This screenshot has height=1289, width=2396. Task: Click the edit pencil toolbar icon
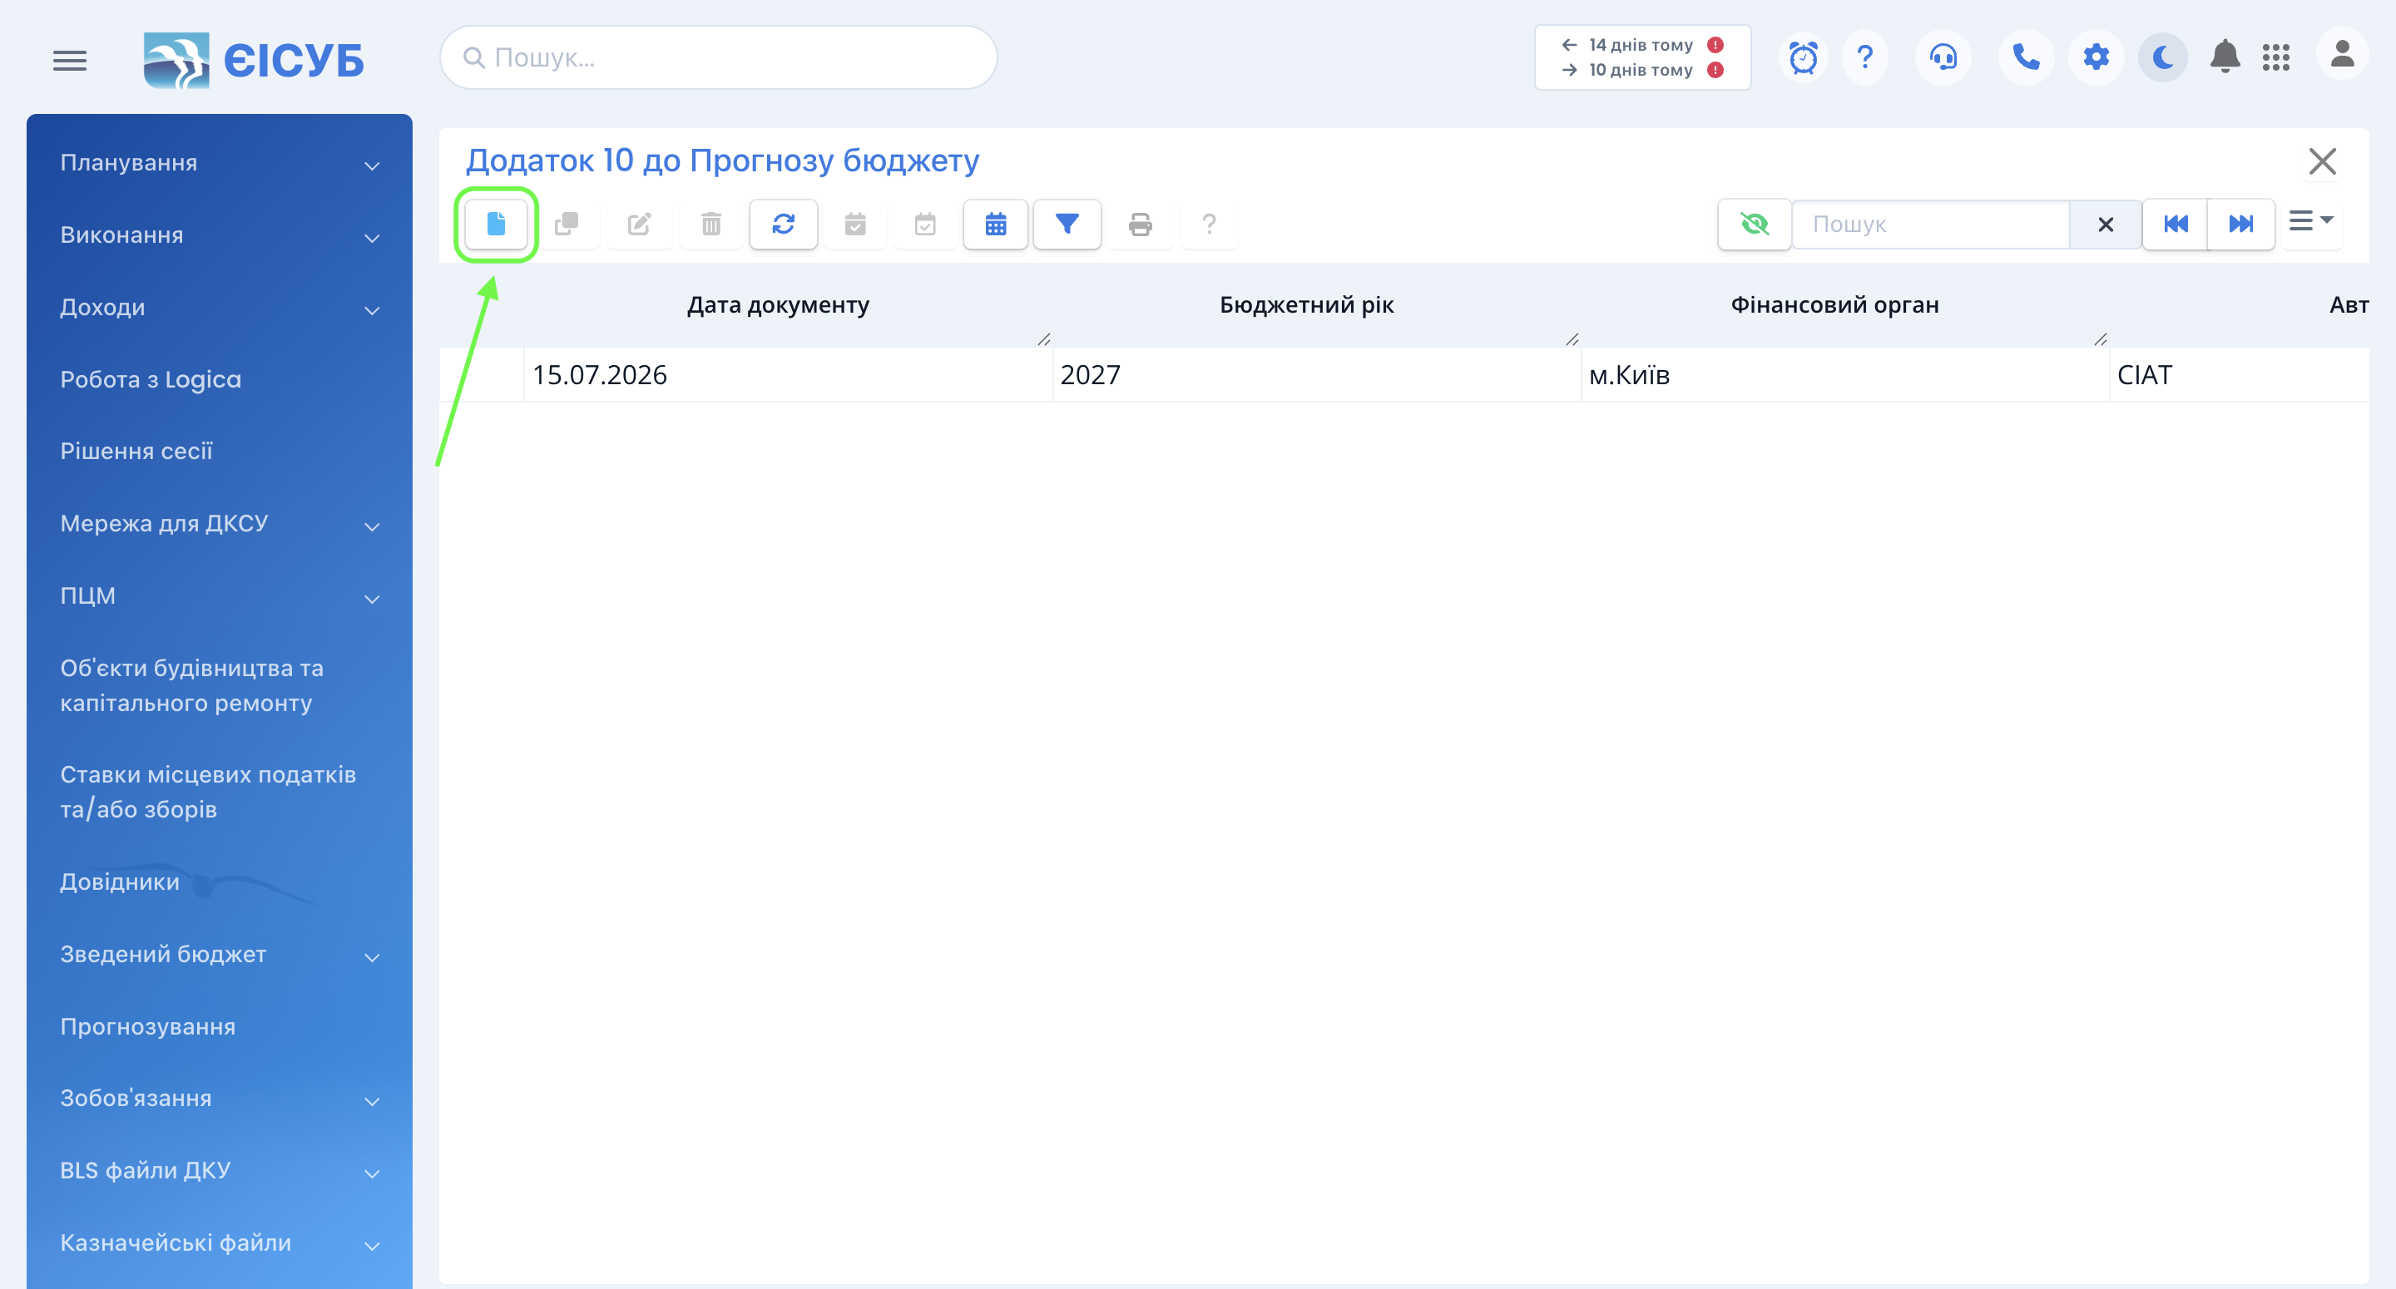(639, 225)
